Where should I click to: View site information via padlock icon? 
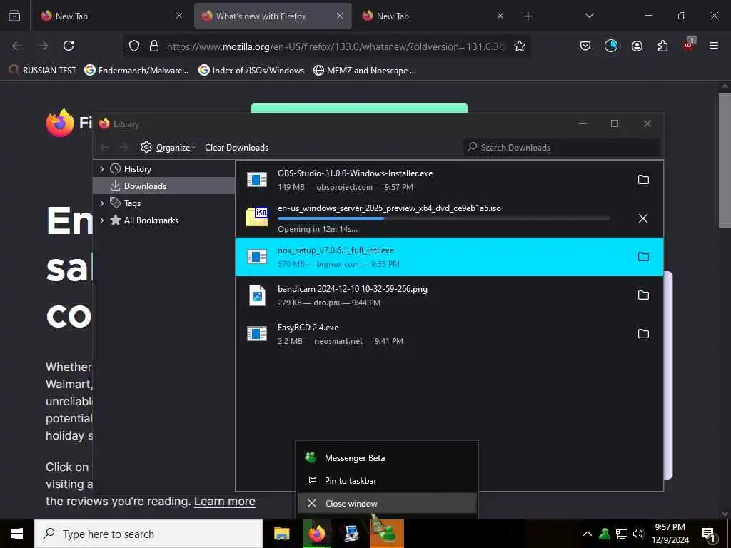click(154, 46)
